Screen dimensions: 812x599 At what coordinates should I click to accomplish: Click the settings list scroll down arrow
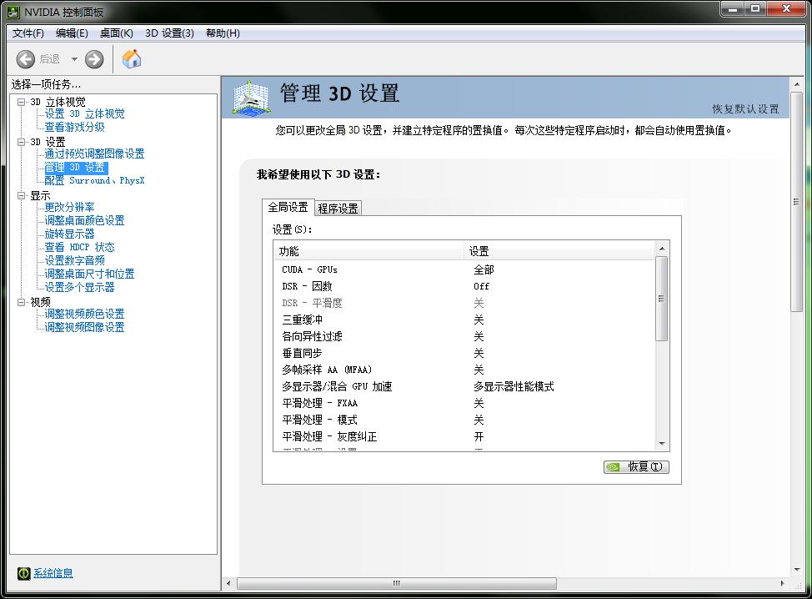coord(662,444)
